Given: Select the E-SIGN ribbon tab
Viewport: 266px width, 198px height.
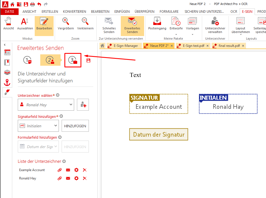Looking at the screenshot, I should (247, 12).
